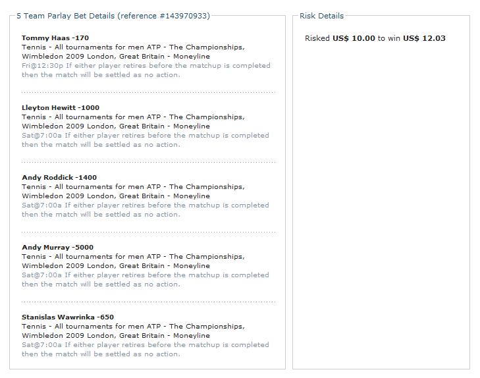Select the Andy Murray -5000 bet heading
This screenshot has width=480, height=378.
point(57,248)
